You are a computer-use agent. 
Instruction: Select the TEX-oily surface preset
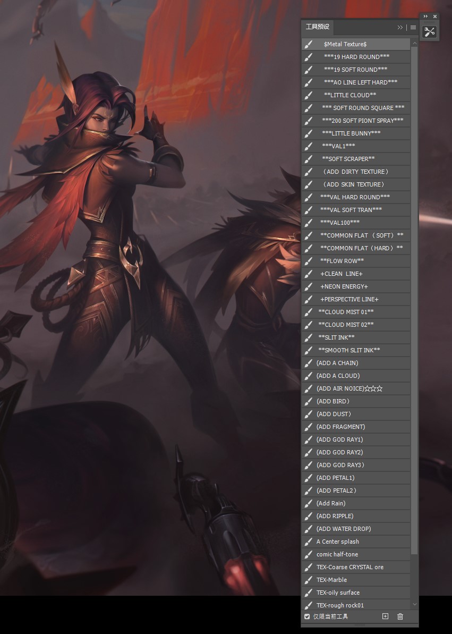click(x=356, y=593)
